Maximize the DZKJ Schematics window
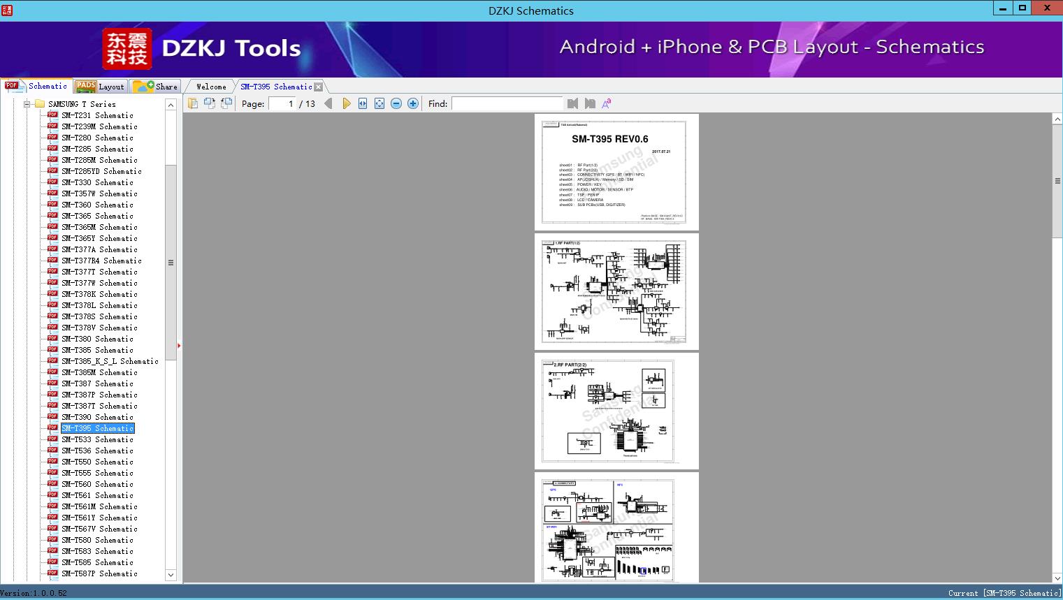Image resolution: width=1063 pixels, height=600 pixels. [1022, 8]
